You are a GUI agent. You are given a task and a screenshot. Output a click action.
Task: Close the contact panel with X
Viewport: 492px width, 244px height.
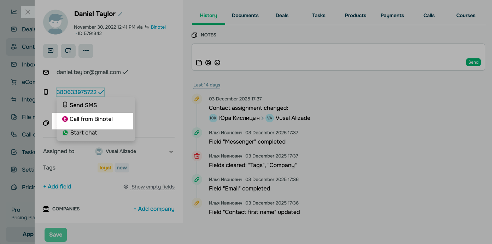(28, 12)
